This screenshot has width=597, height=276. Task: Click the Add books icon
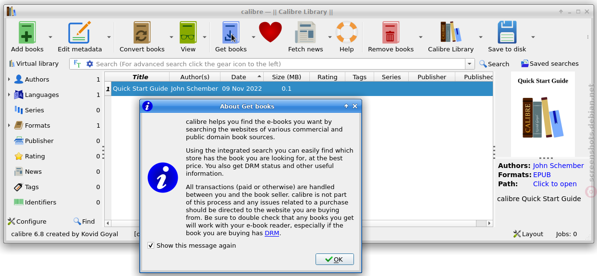[x=27, y=33]
